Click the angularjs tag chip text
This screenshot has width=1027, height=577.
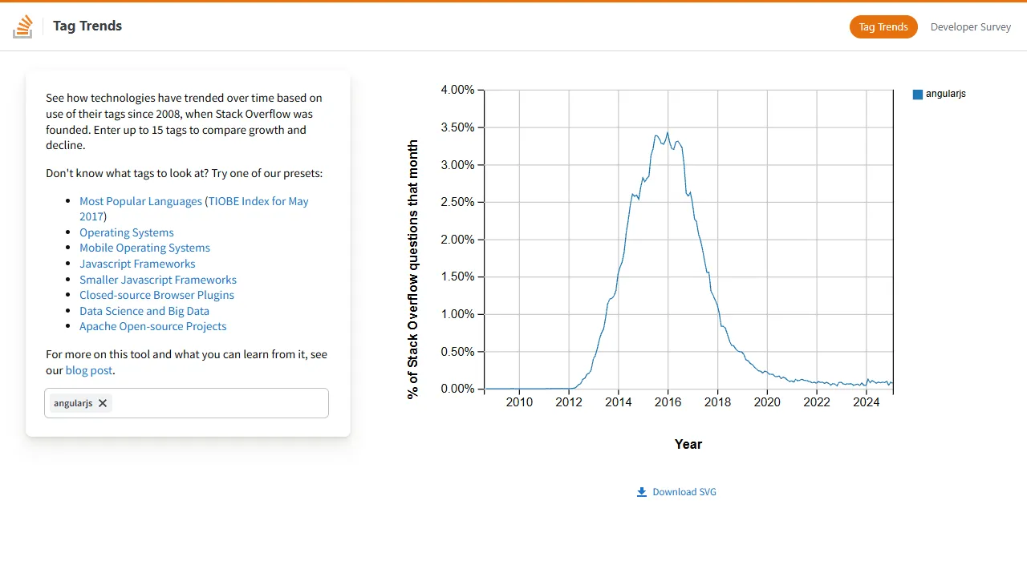point(73,403)
